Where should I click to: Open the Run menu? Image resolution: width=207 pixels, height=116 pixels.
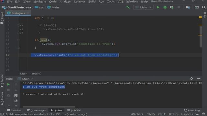point(101,2)
